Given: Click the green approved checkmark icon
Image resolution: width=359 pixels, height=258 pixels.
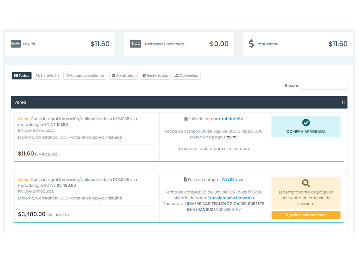Looking at the screenshot, I should [306, 122].
